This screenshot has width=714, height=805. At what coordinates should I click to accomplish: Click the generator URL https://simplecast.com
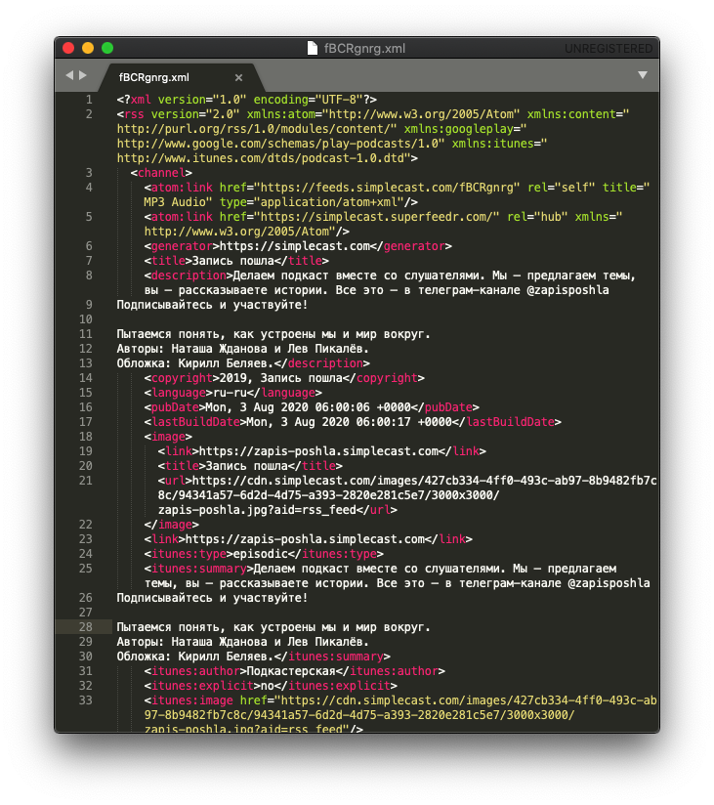[x=295, y=246]
